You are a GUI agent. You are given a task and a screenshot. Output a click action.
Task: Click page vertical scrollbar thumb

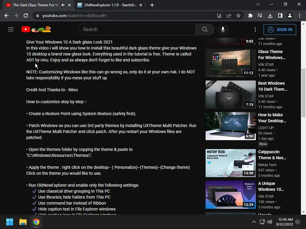pyautogui.click(x=303, y=93)
